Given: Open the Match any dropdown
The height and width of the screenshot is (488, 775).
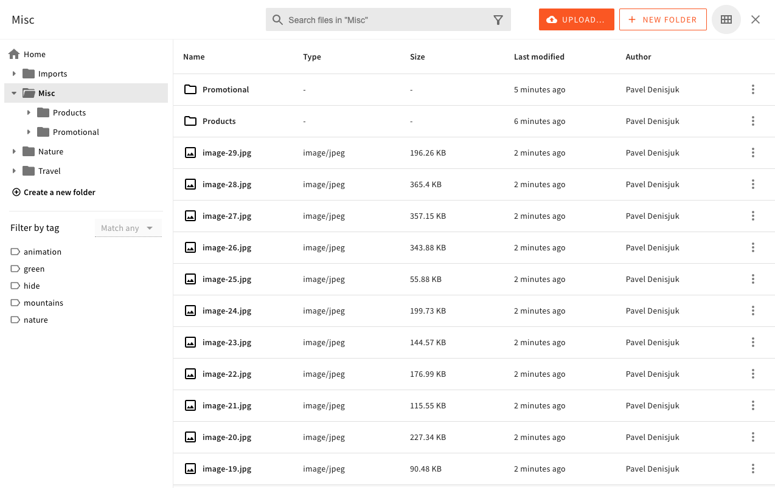Looking at the screenshot, I should 128,228.
